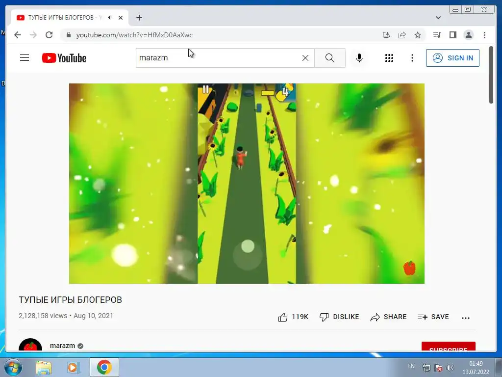Open more actions ellipsis under video

coord(466,318)
